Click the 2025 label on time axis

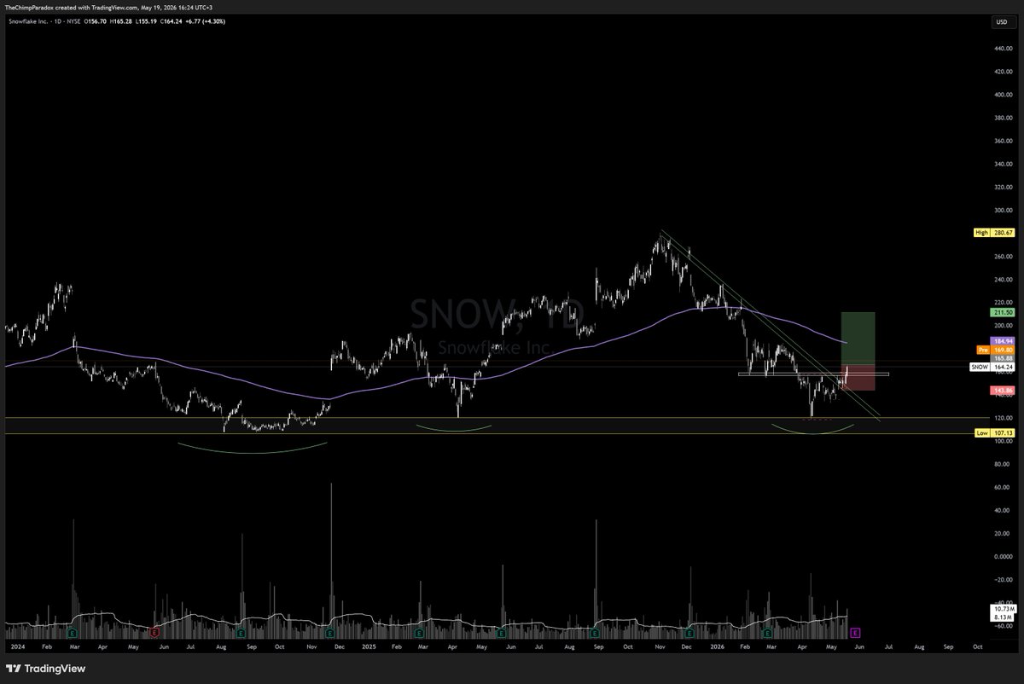click(x=369, y=647)
